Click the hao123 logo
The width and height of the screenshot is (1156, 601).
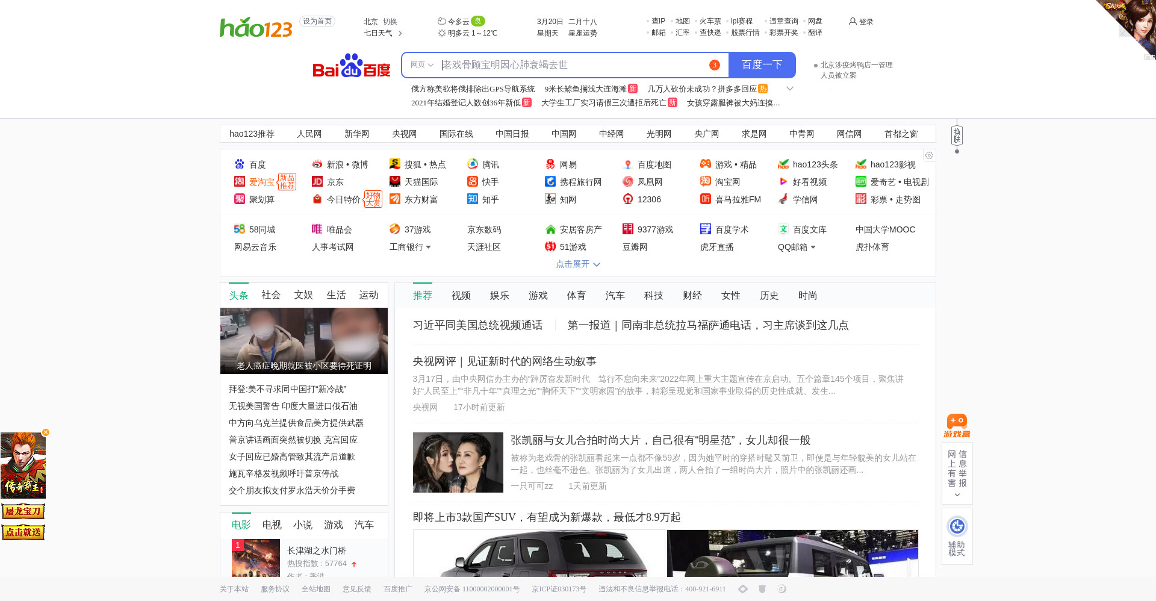tap(256, 27)
